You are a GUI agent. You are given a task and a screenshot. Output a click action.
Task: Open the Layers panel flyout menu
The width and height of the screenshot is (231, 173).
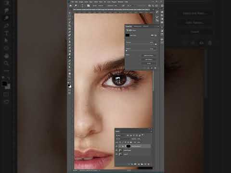[151, 131]
